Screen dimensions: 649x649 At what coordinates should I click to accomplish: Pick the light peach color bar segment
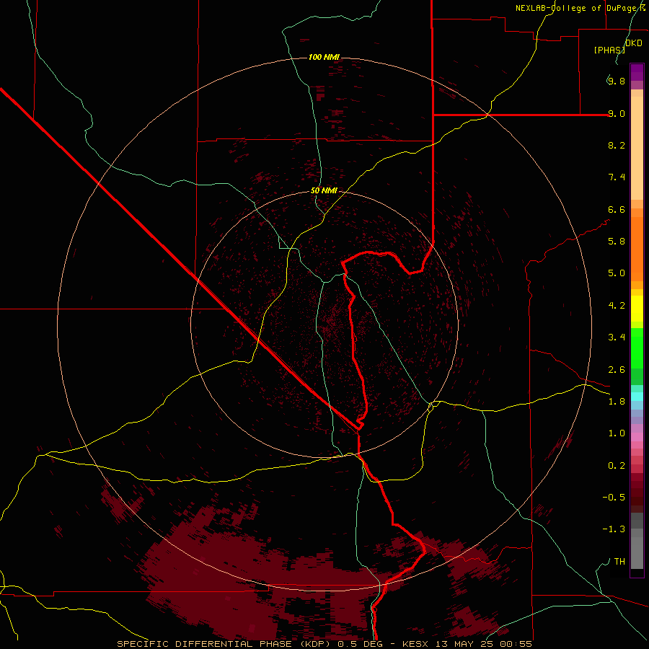(637, 149)
